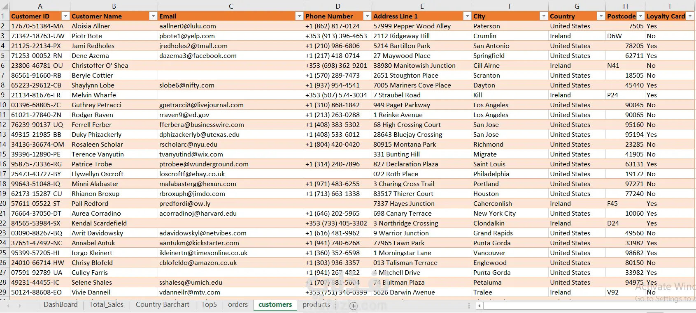Click the sheet-tabs scroll left arrow

(8, 306)
